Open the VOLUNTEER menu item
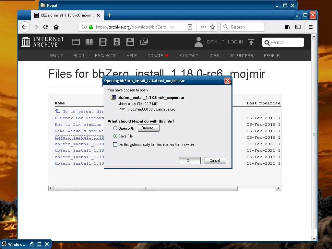 (x=241, y=55)
